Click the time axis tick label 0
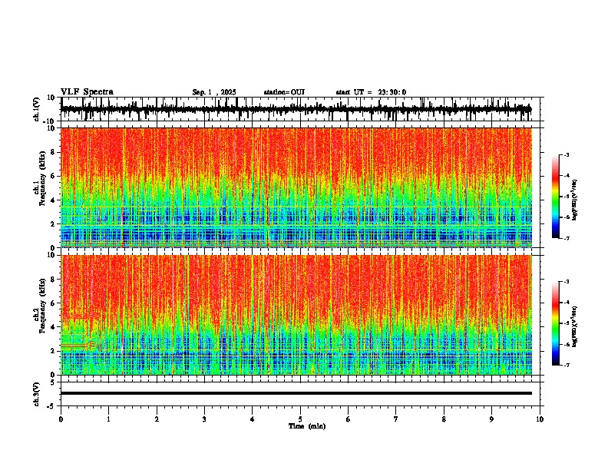This screenshot has height=470, width=608. click(61, 419)
